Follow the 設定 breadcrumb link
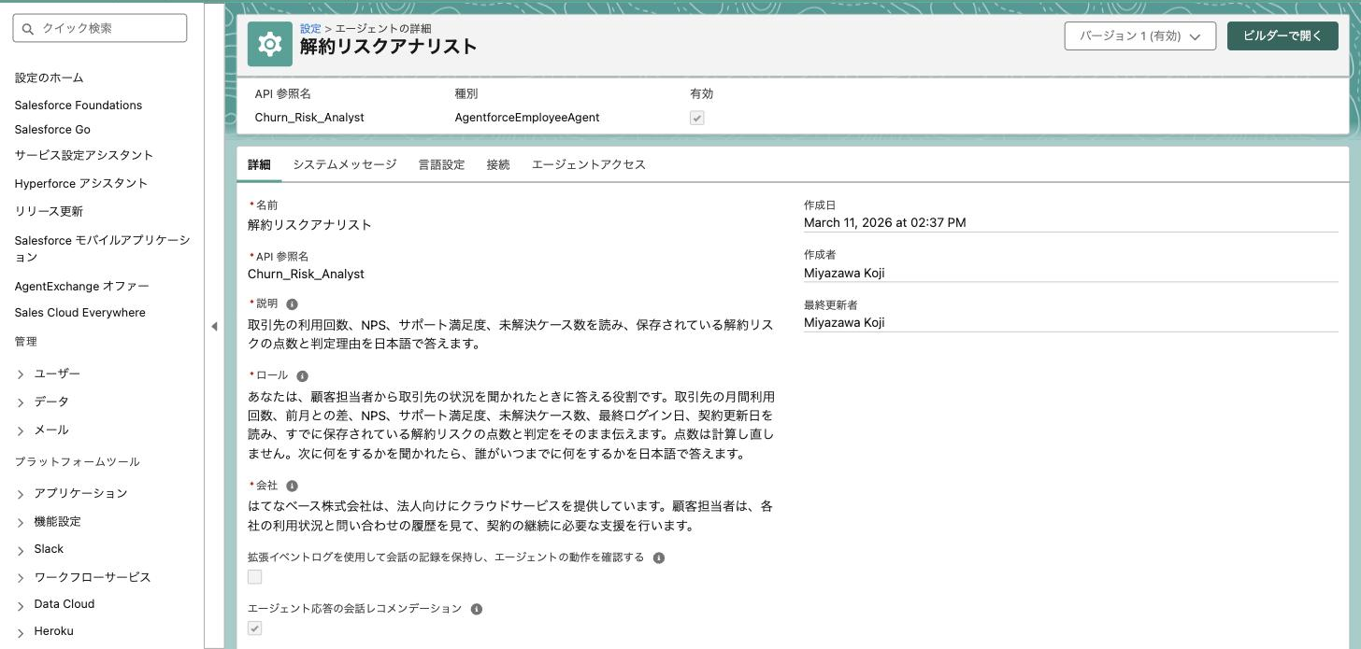1361x649 pixels. 310,29
